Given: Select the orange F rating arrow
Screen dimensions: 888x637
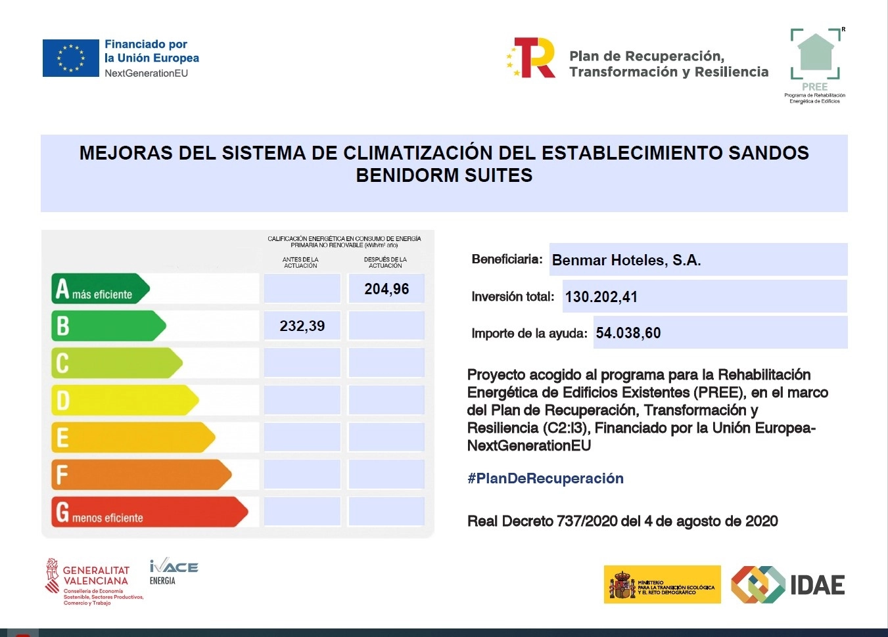Looking at the screenshot, I should point(141,474).
